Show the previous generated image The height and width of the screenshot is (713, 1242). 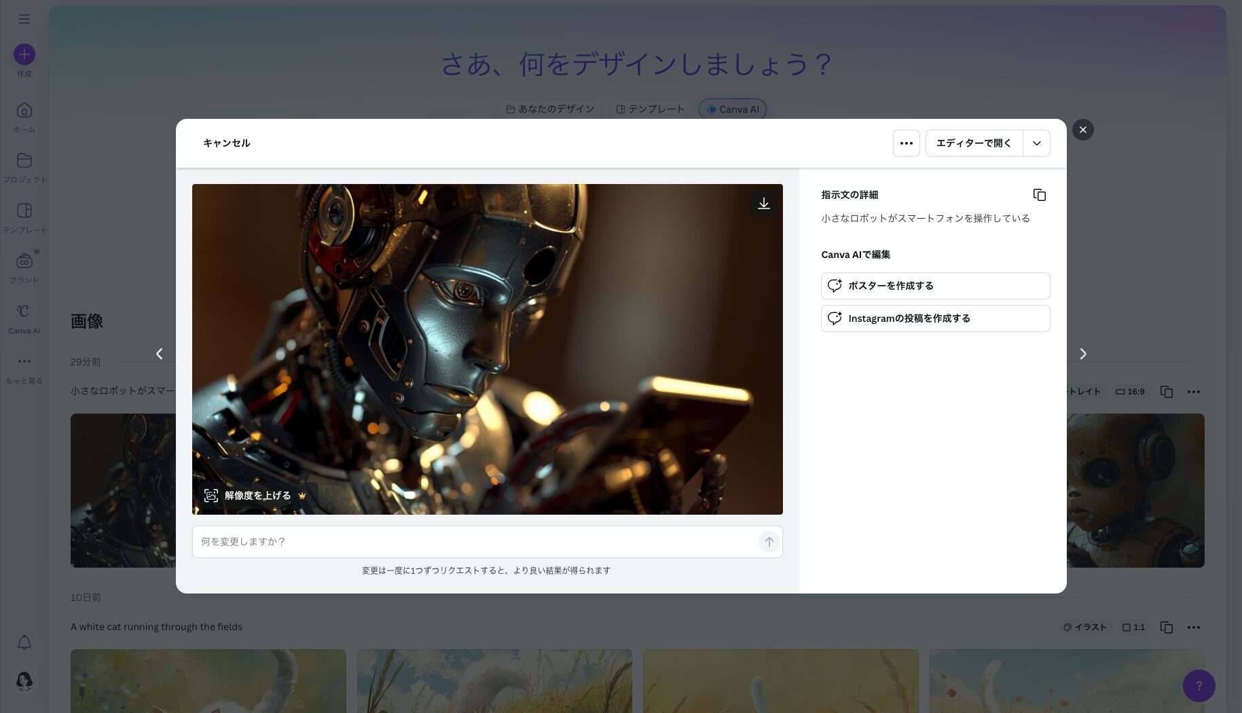(160, 354)
